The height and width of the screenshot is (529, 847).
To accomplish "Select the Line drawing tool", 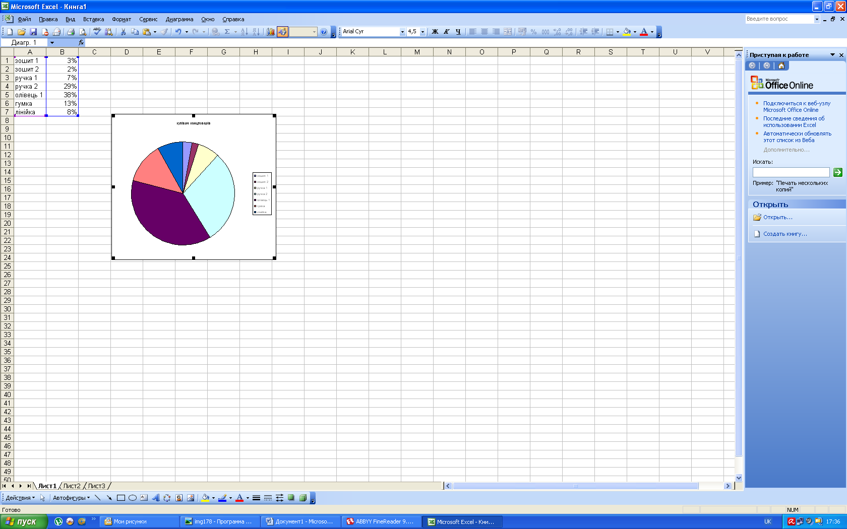I will pyautogui.click(x=97, y=498).
